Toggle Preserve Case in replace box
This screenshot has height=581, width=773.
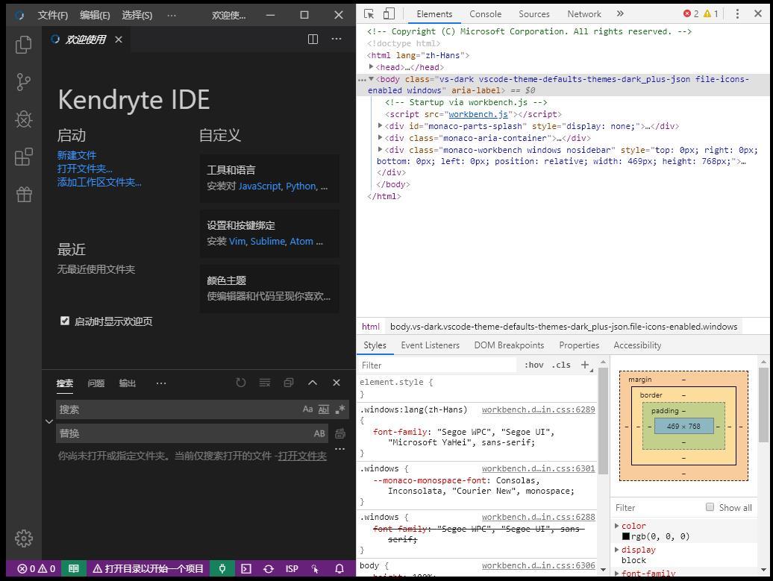click(319, 433)
